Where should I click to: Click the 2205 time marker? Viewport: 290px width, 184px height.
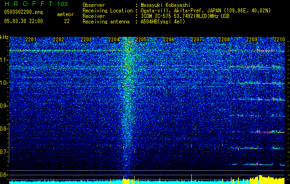click(141, 40)
